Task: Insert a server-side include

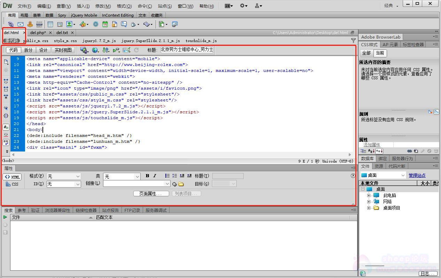Action: coord(114,24)
